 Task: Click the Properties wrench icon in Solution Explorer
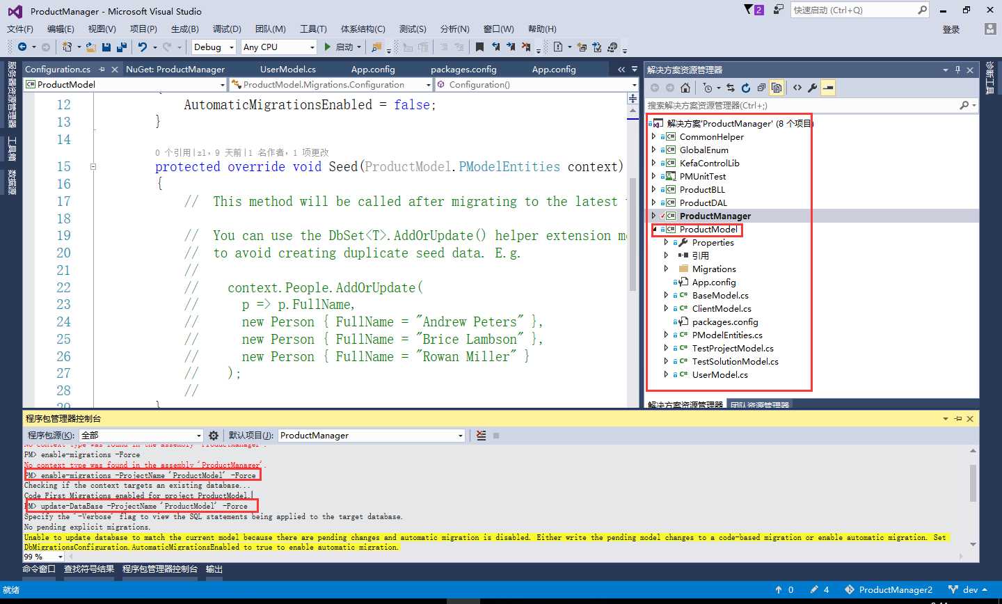[812, 88]
